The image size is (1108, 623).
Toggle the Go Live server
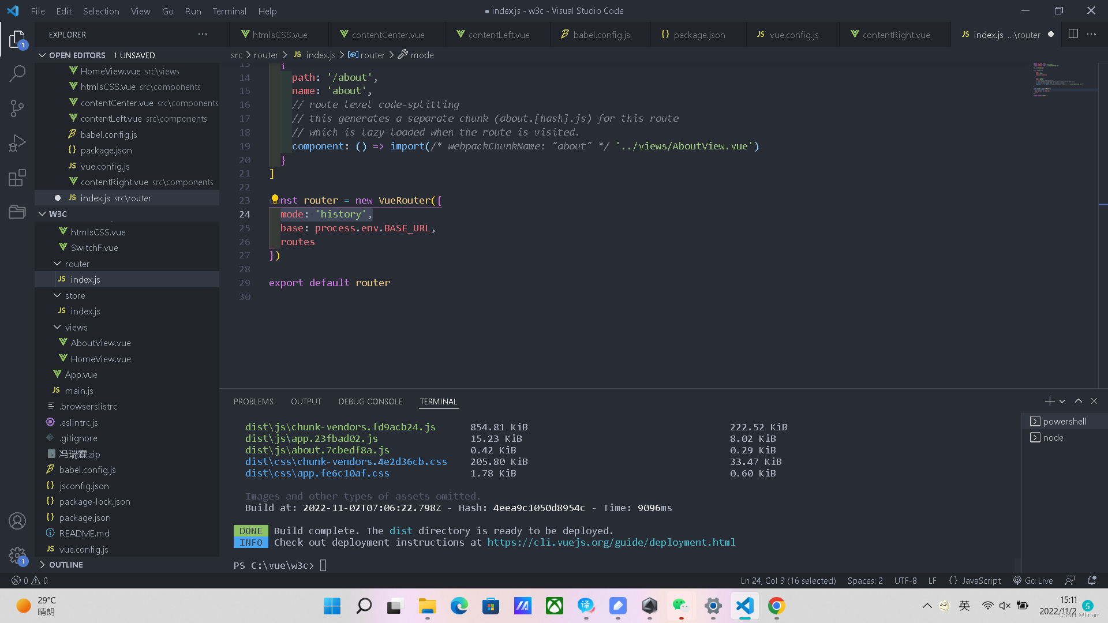tap(1033, 580)
